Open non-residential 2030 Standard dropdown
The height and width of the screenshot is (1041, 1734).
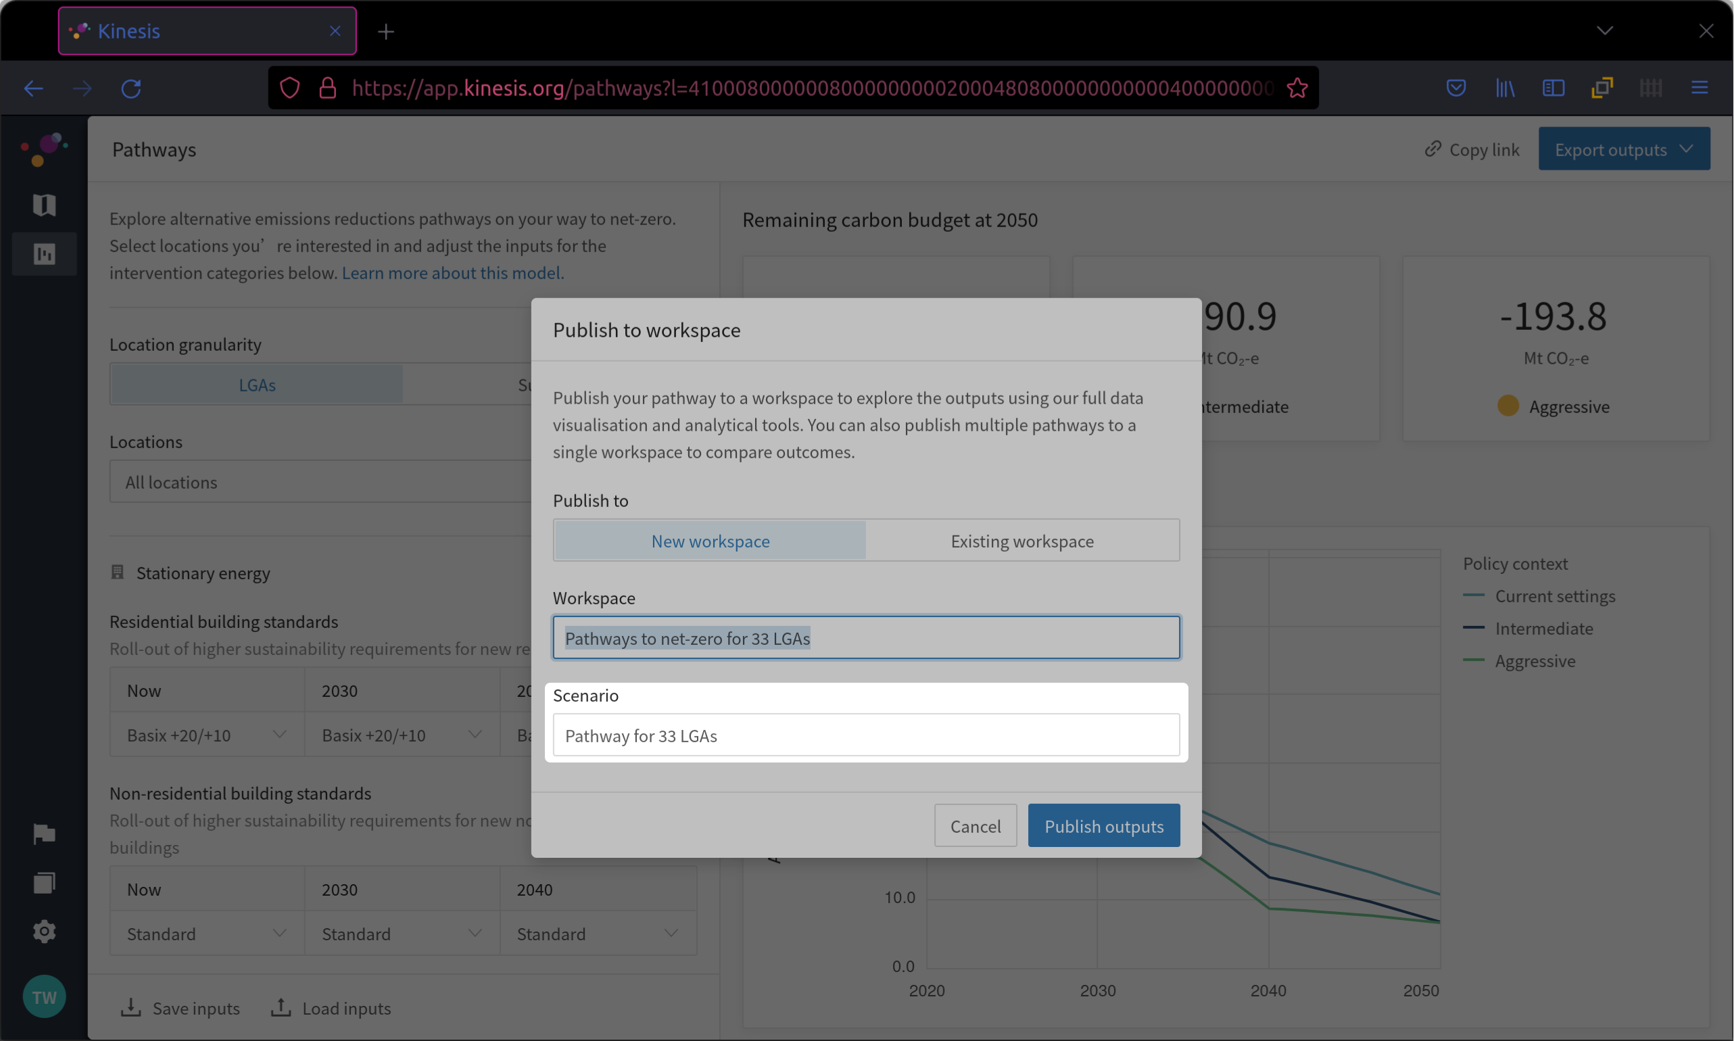pos(402,934)
